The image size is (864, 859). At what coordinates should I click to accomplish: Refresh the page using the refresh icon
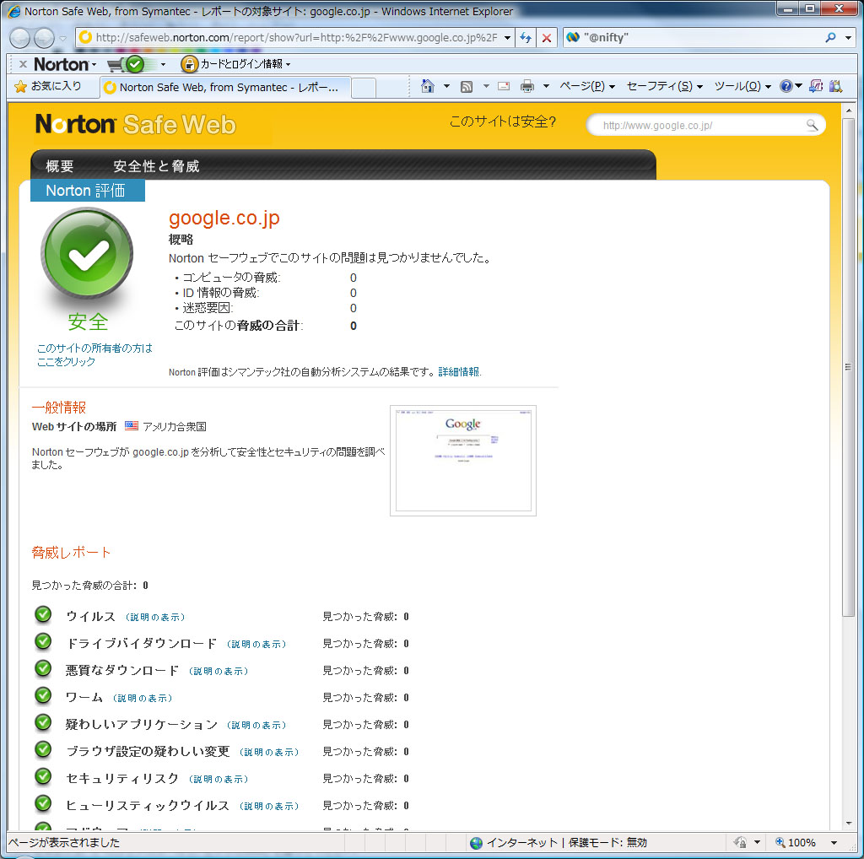pyautogui.click(x=526, y=37)
